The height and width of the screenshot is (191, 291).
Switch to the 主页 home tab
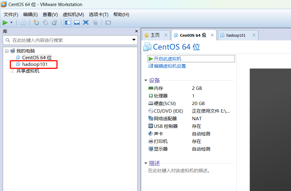pyautogui.click(x=155, y=35)
